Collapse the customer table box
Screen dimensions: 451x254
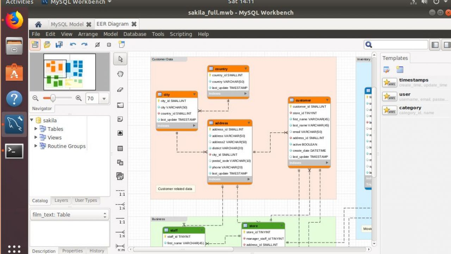pyautogui.click(x=327, y=100)
